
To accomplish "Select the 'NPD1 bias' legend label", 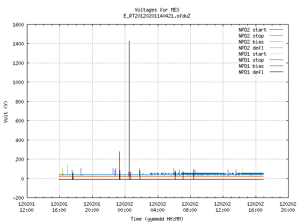I will coord(251,66).
